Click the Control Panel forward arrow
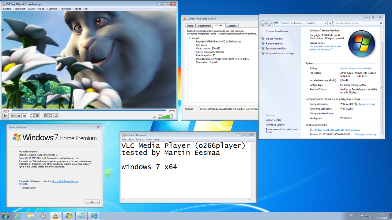The height and width of the screenshot is (220, 392). (x=269, y=23)
